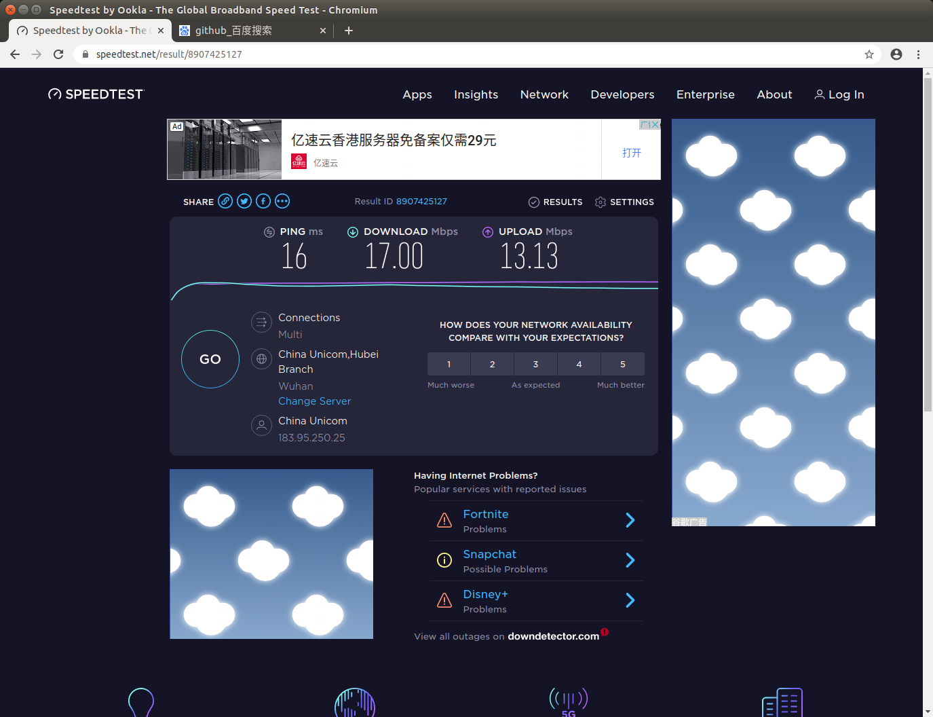Share the result on Facebook

263,201
